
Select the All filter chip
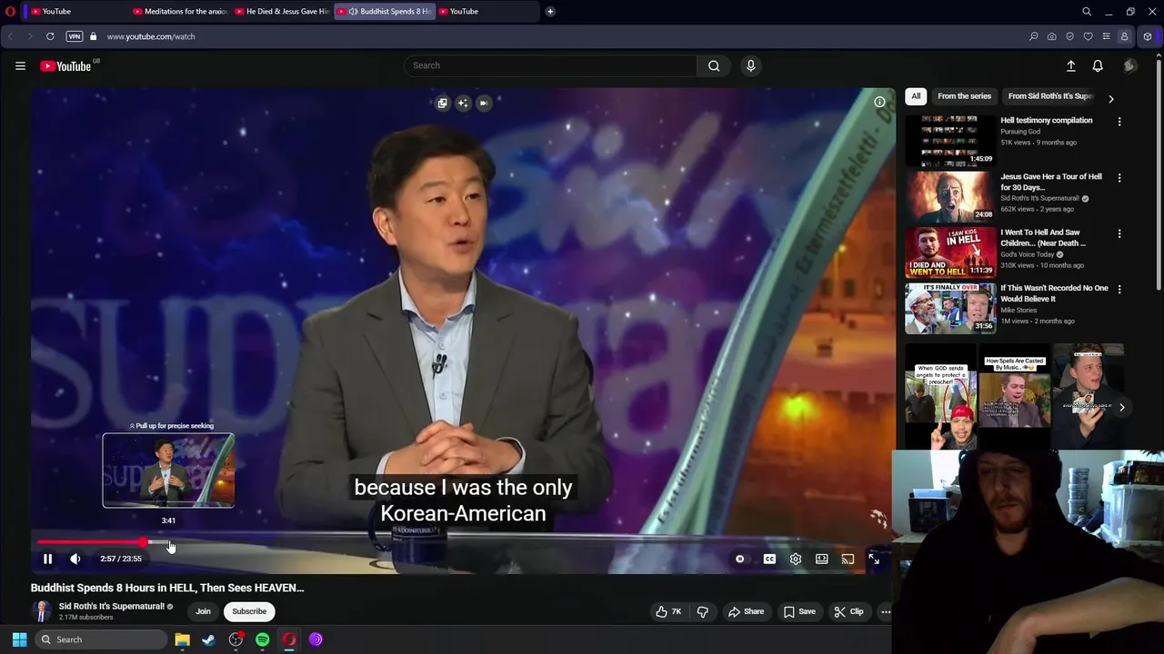(x=916, y=96)
